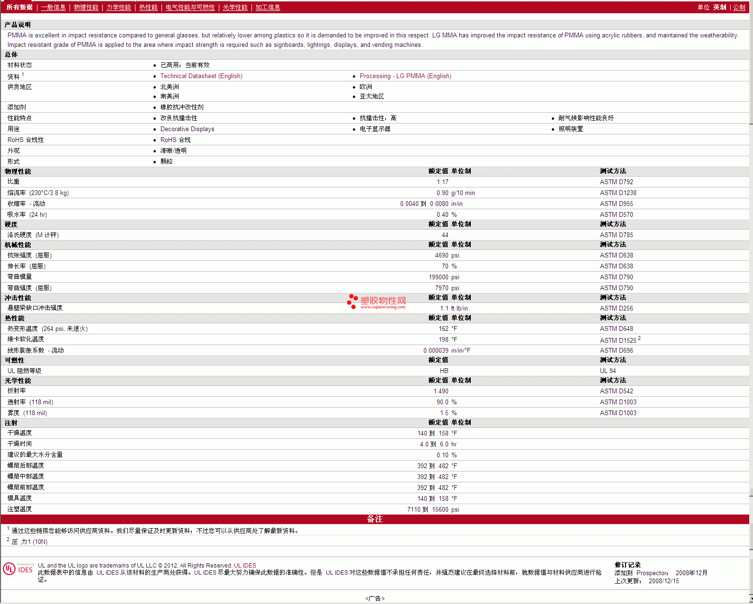Select the 所有数据 tab
The height and width of the screenshot is (604, 753).
(x=19, y=8)
